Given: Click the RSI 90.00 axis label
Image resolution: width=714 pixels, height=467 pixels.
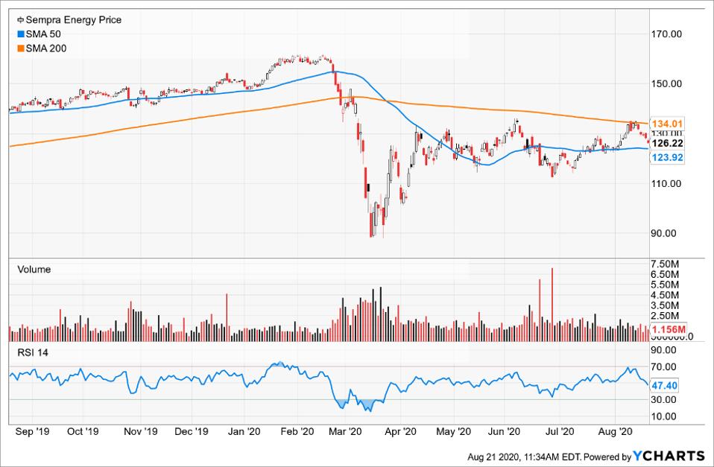Looking at the screenshot, I should pyautogui.click(x=664, y=350).
